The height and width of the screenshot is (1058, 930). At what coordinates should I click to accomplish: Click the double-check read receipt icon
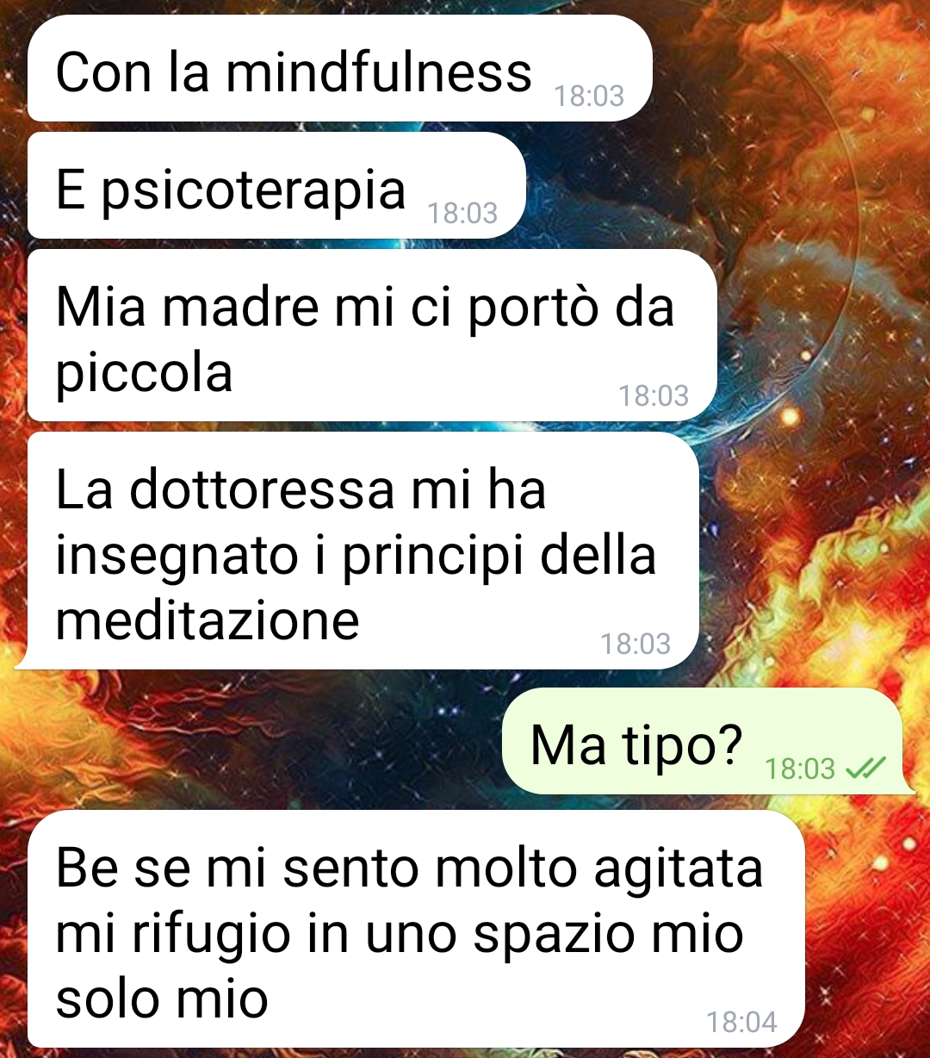(x=866, y=768)
